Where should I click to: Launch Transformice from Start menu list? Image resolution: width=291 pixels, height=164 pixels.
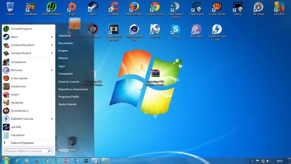[28, 87]
